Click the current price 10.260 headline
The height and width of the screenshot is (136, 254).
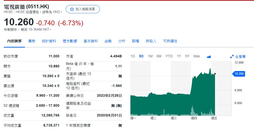tap(19, 22)
